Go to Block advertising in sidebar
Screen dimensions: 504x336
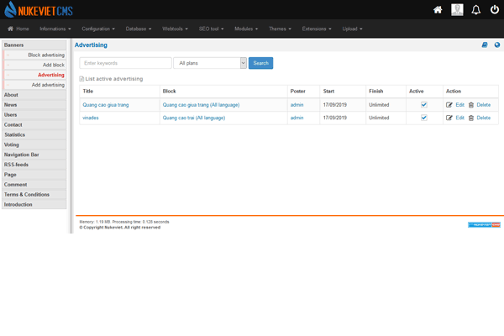46,55
